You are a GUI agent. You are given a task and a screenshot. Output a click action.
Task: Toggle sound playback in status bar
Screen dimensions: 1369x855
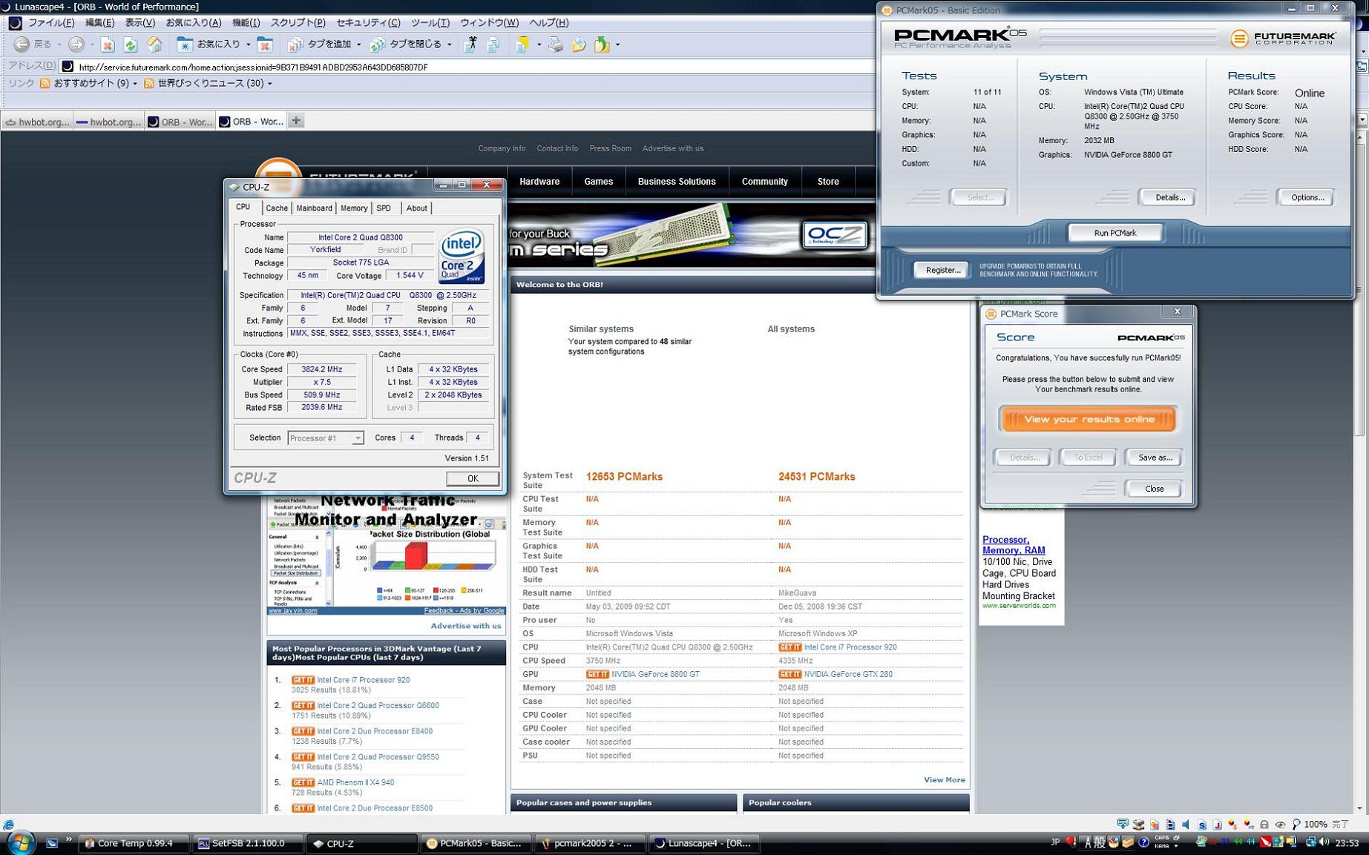point(1186,825)
